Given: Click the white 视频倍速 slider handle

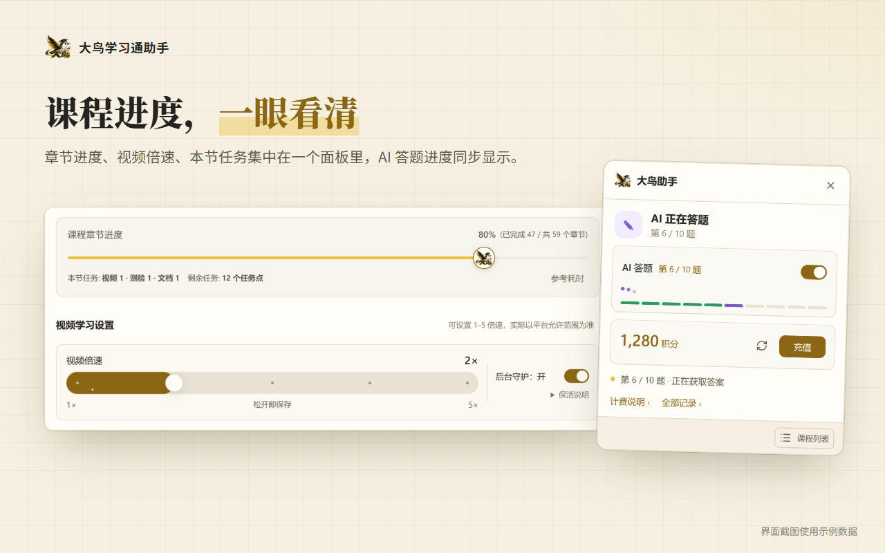Looking at the screenshot, I should [x=174, y=382].
